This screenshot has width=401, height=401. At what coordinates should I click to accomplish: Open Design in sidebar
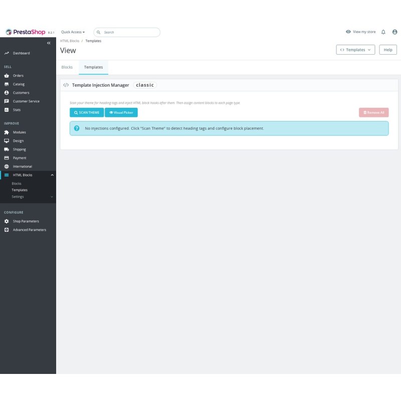[x=18, y=141]
